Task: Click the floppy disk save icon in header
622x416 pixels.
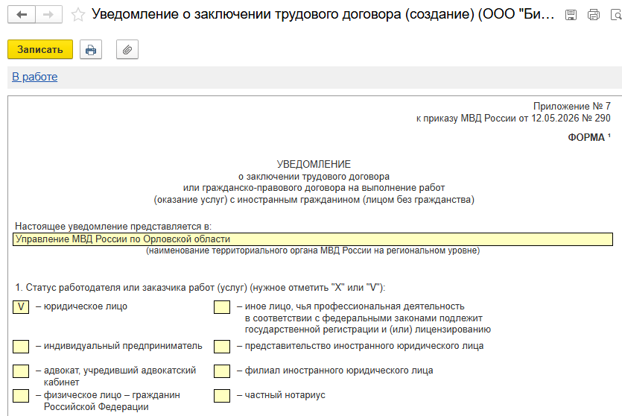Action: point(571,15)
